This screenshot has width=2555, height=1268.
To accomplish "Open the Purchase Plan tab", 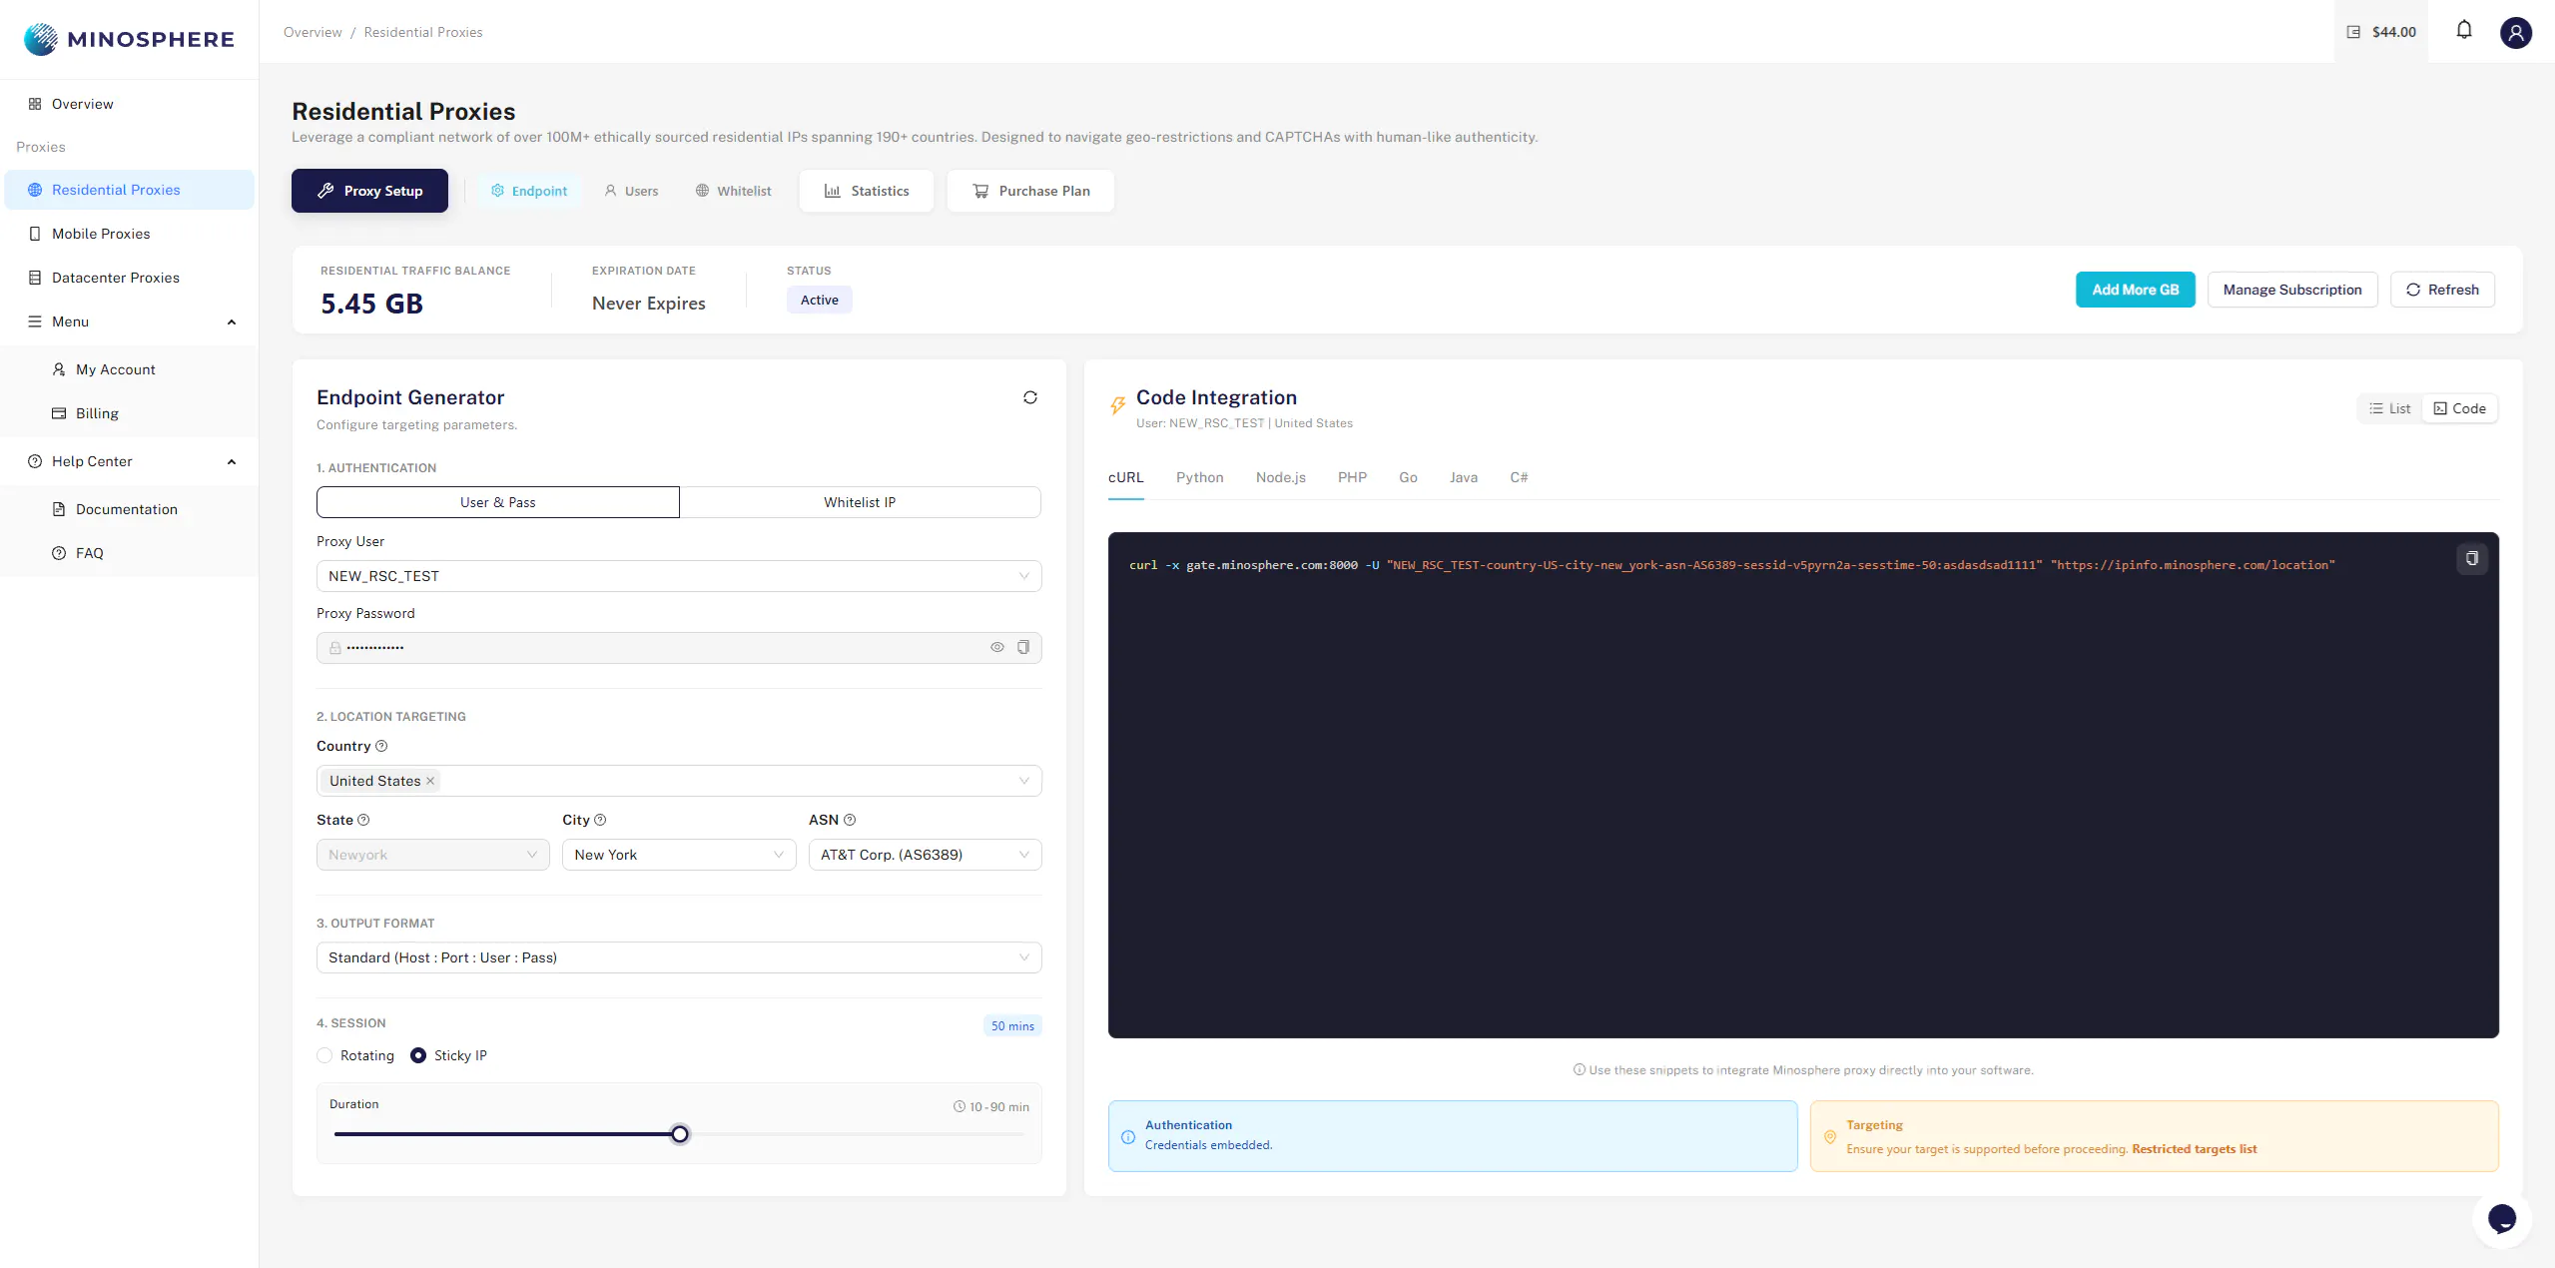I will [1031, 191].
